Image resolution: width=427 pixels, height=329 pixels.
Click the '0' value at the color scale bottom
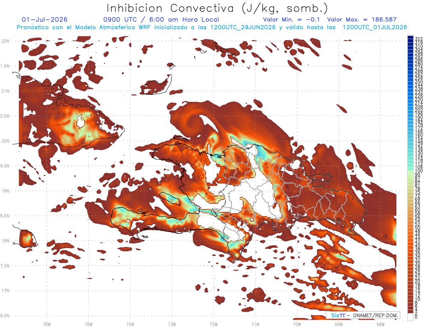[416, 317]
